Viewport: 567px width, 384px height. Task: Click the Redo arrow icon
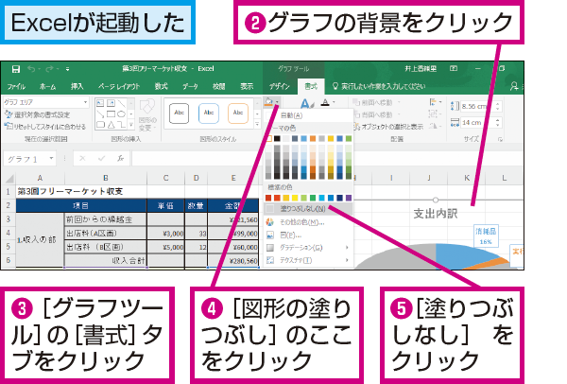(x=49, y=69)
